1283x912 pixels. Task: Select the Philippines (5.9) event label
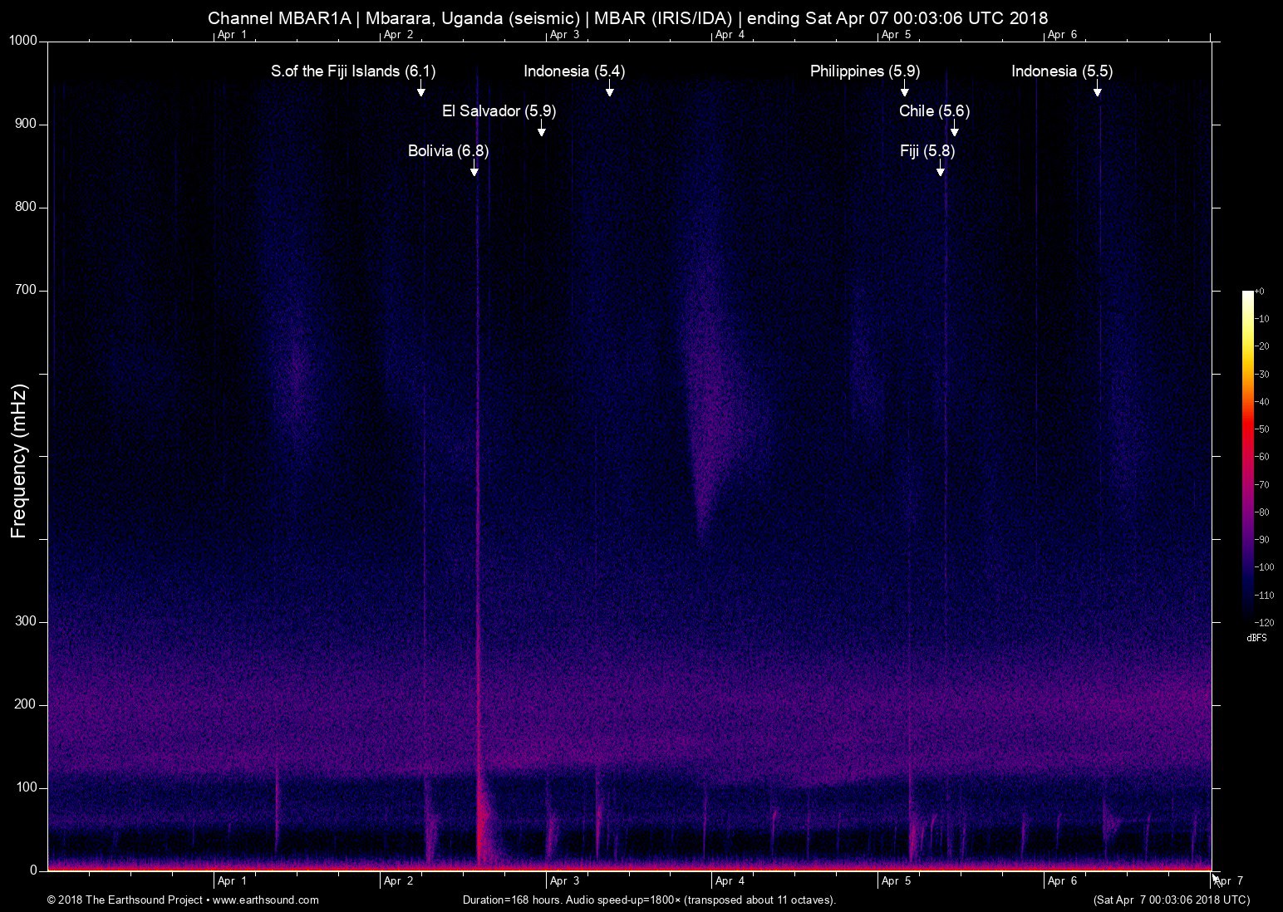[864, 71]
